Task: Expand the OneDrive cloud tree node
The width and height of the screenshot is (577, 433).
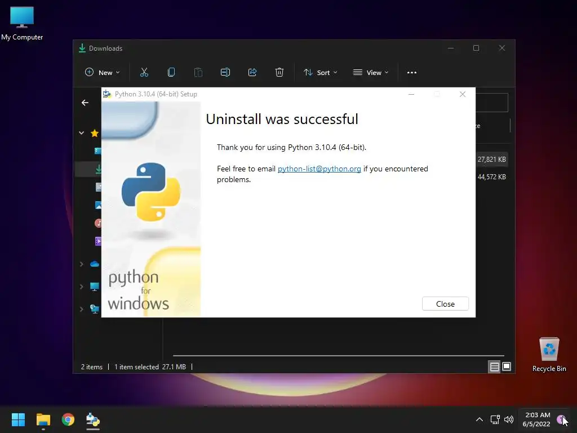Action: coord(81,264)
